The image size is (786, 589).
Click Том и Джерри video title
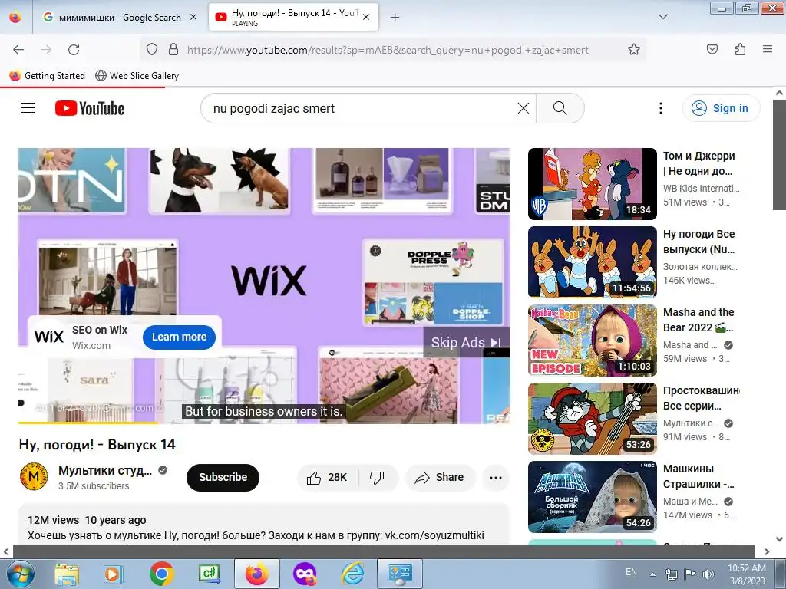[x=699, y=163]
